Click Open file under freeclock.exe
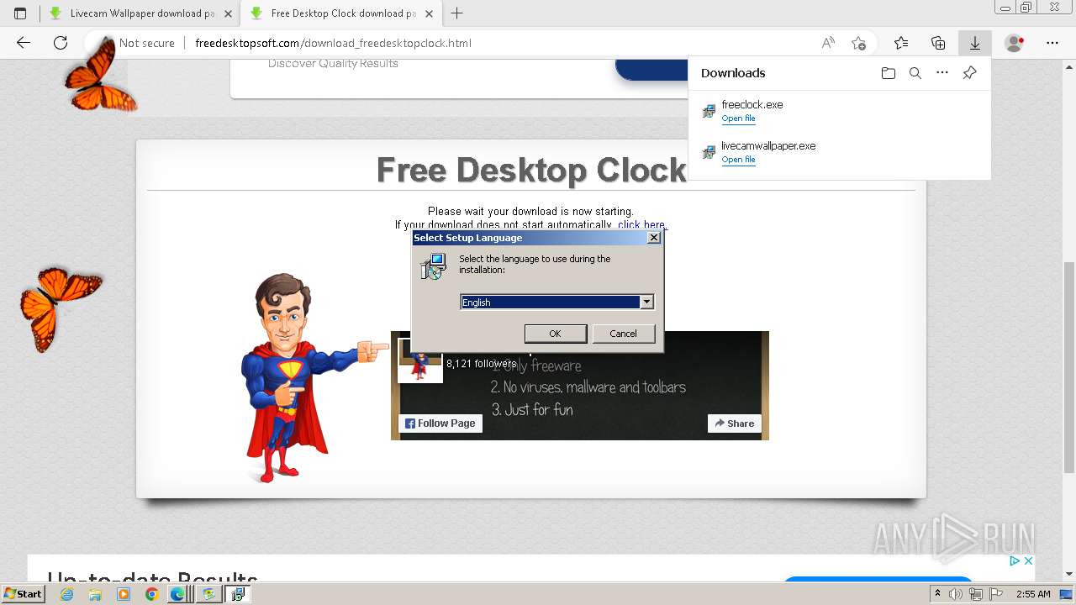The image size is (1076, 605). tap(738, 118)
